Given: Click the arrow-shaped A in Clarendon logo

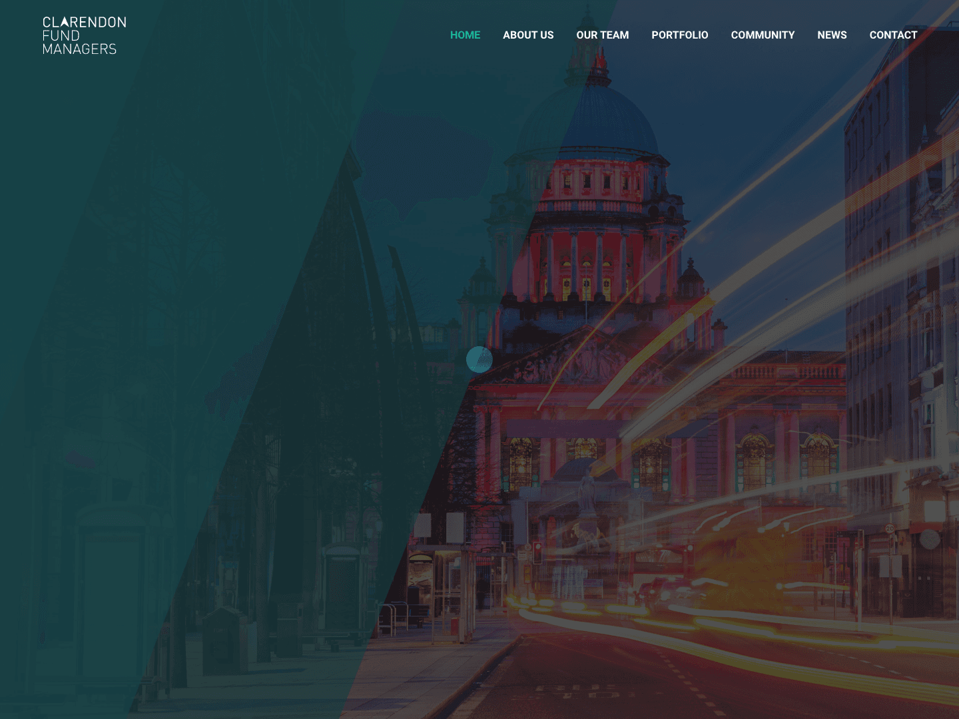Looking at the screenshot, I should [65, 22].
